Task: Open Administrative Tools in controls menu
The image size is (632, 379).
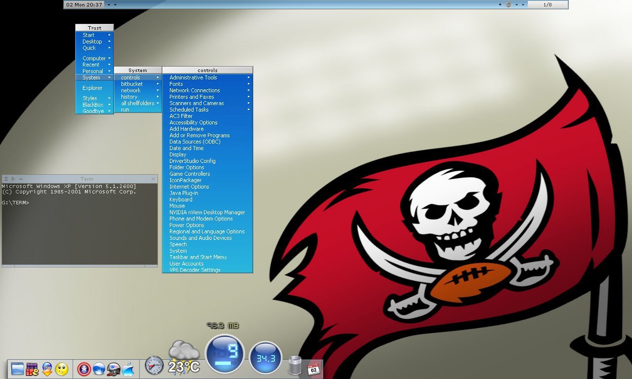Action: [x=207, y=77]
